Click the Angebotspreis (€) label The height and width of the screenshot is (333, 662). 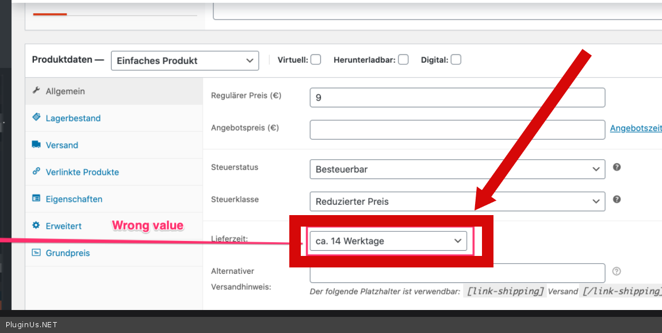point(245,128)
